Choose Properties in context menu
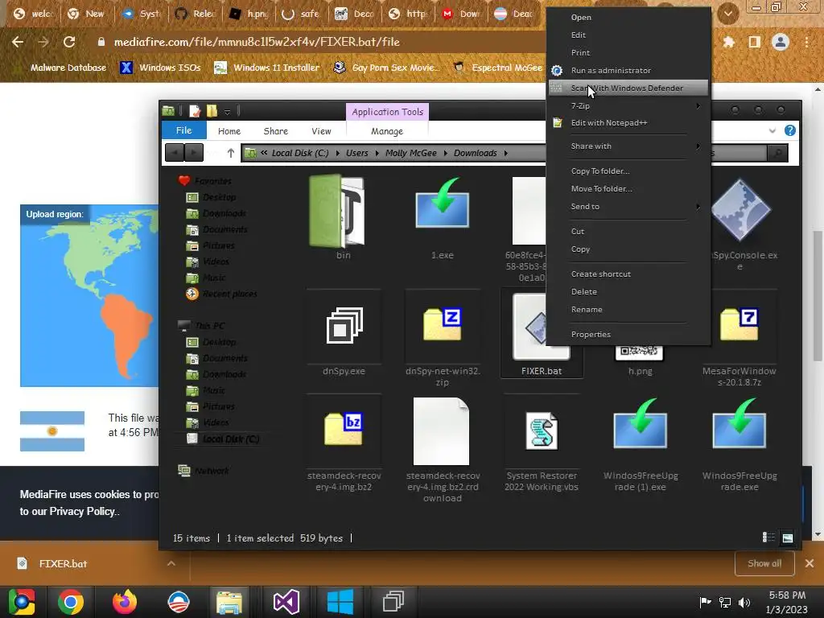824x618 pixels. click(628, 334)
